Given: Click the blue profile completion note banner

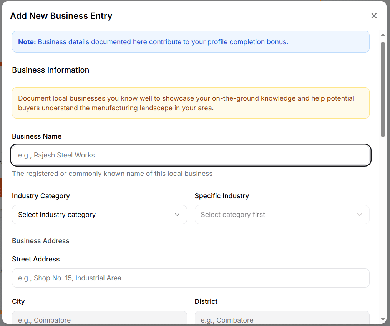Looking at the screenshot, I should tap(191, 41).
